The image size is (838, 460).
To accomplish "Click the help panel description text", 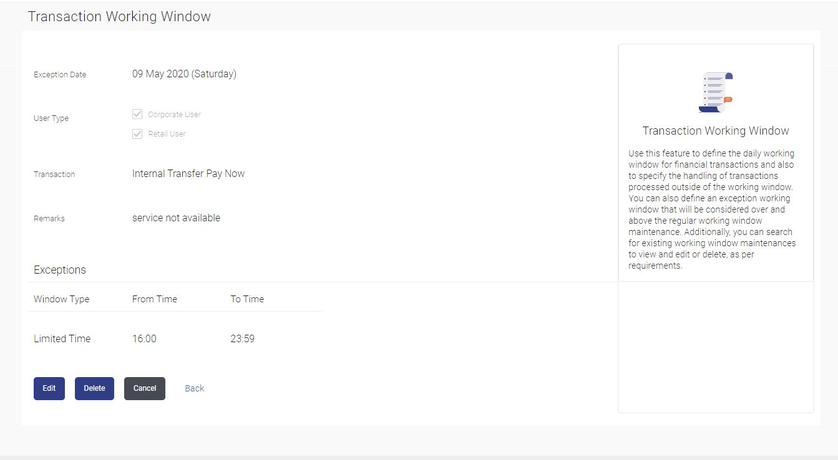I will click(x=715, y=209).
